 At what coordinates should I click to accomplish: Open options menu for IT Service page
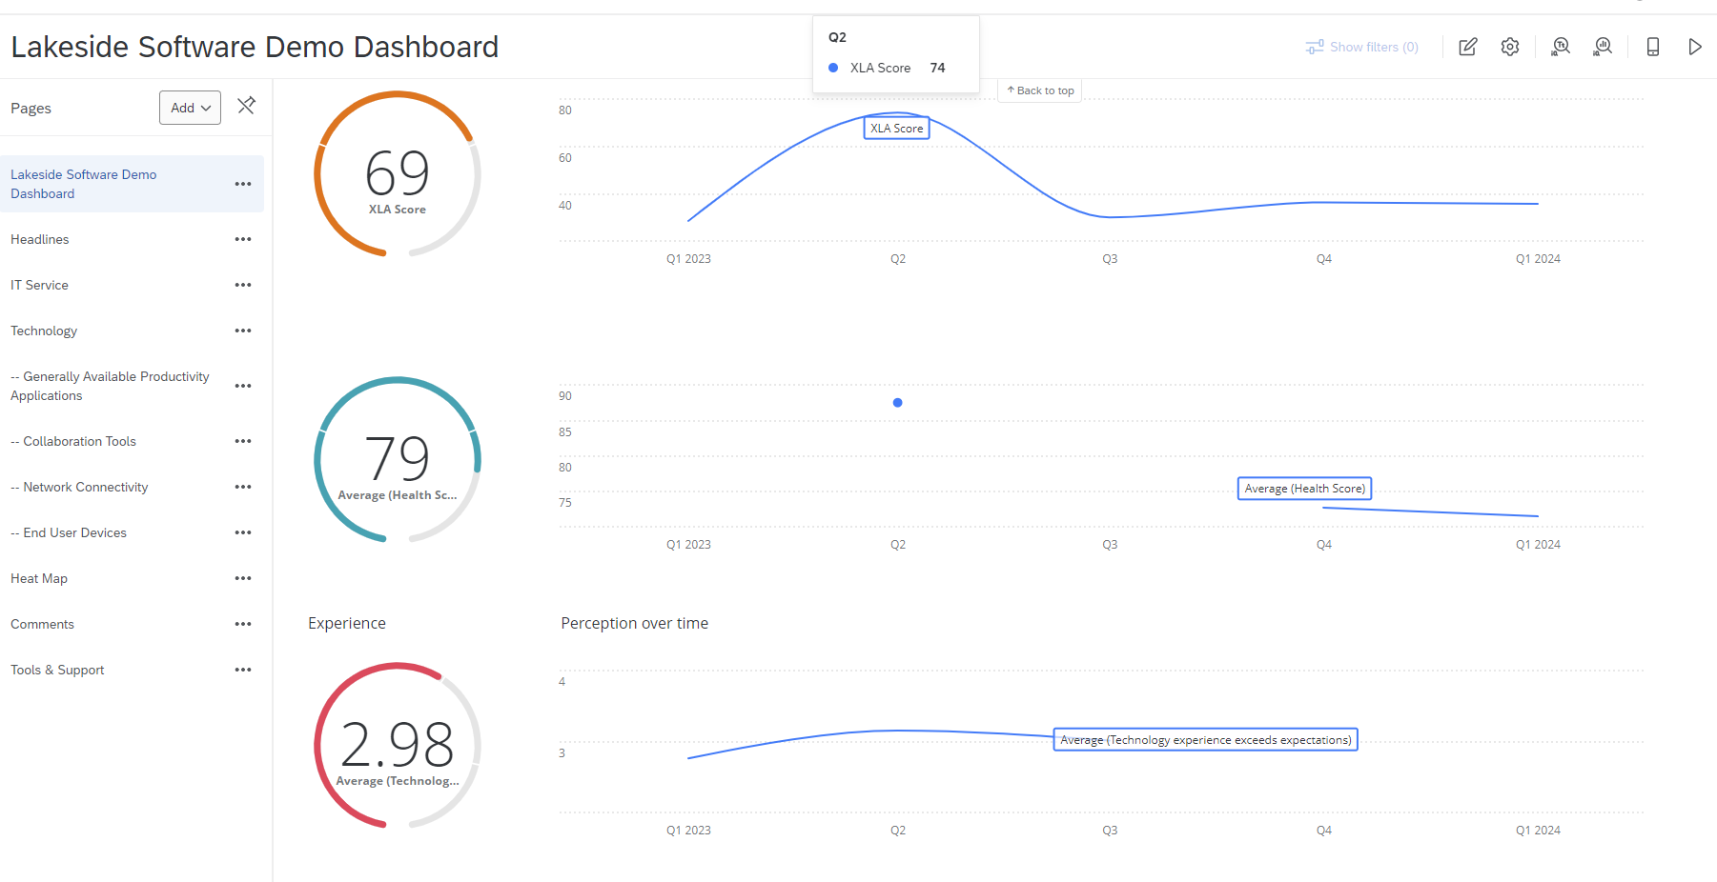(x=243, y=285)
